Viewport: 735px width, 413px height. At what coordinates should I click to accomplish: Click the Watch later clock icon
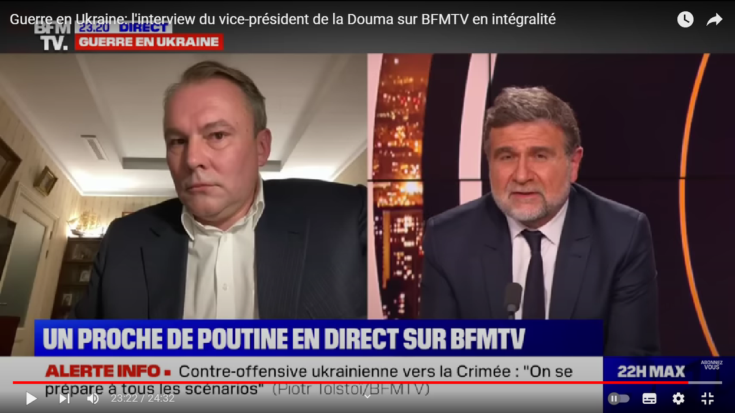(x=685, y=20)
